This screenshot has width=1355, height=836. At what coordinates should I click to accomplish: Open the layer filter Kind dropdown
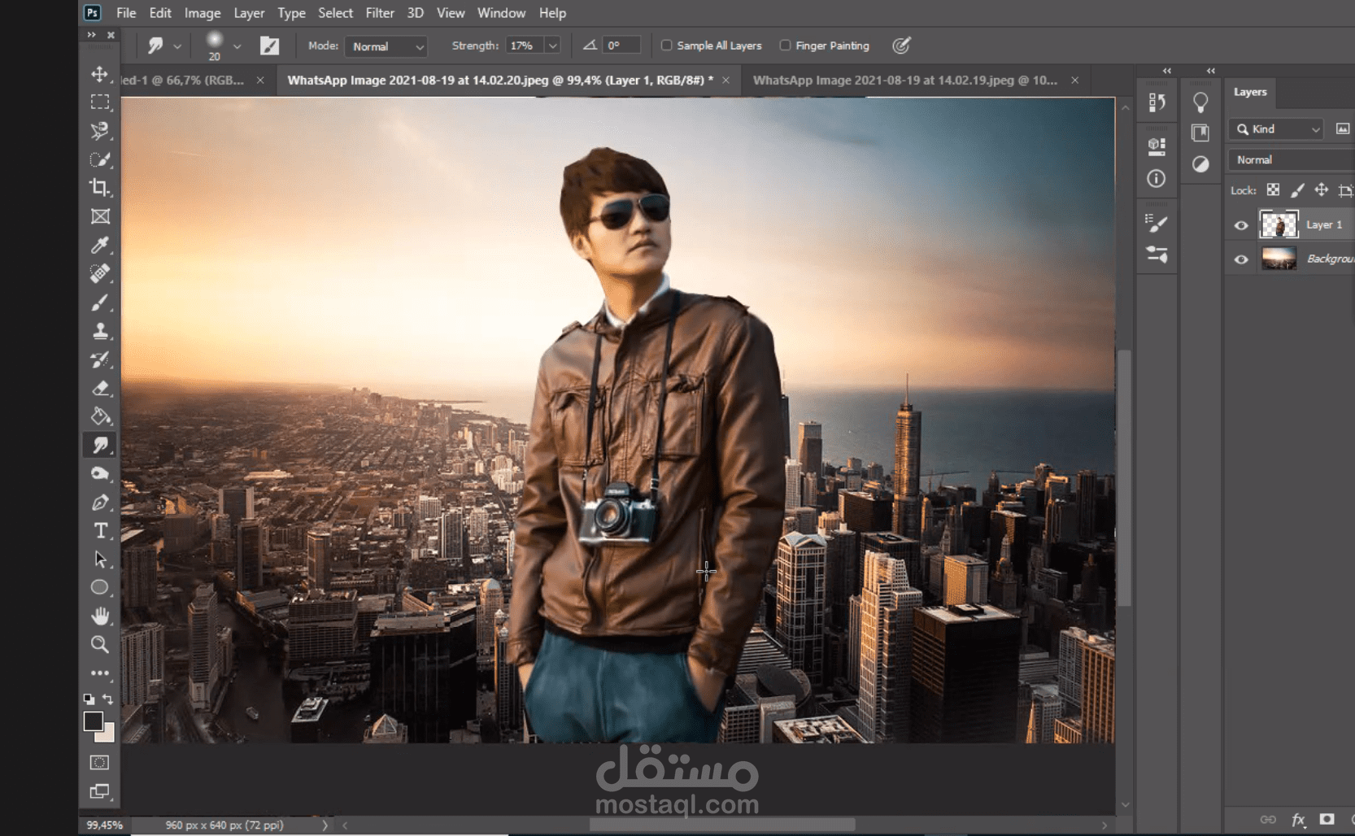point(1277,129)
